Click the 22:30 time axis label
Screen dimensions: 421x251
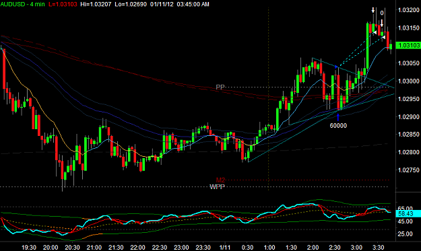pyautogui.click(x=160, y=247)
